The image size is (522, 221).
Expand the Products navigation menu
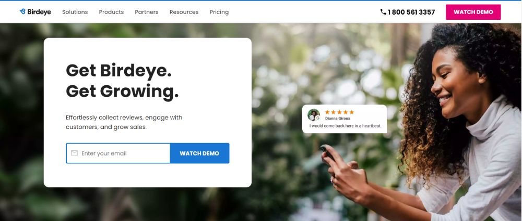111,12
